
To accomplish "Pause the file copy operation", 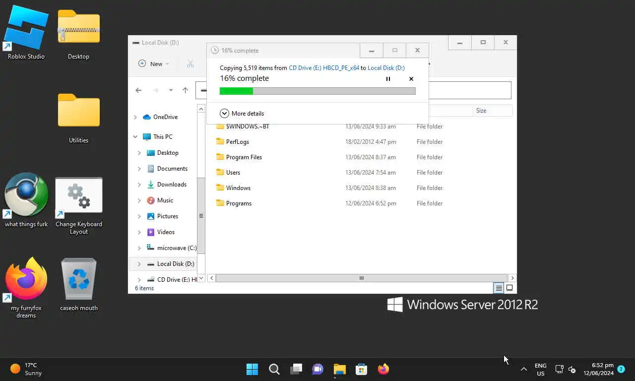I will coord(388,79).
